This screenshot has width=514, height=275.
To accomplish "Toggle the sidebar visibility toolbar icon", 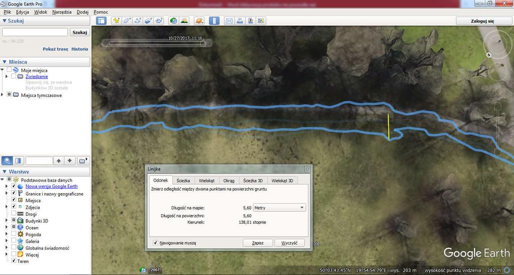I will click(101, 21).
